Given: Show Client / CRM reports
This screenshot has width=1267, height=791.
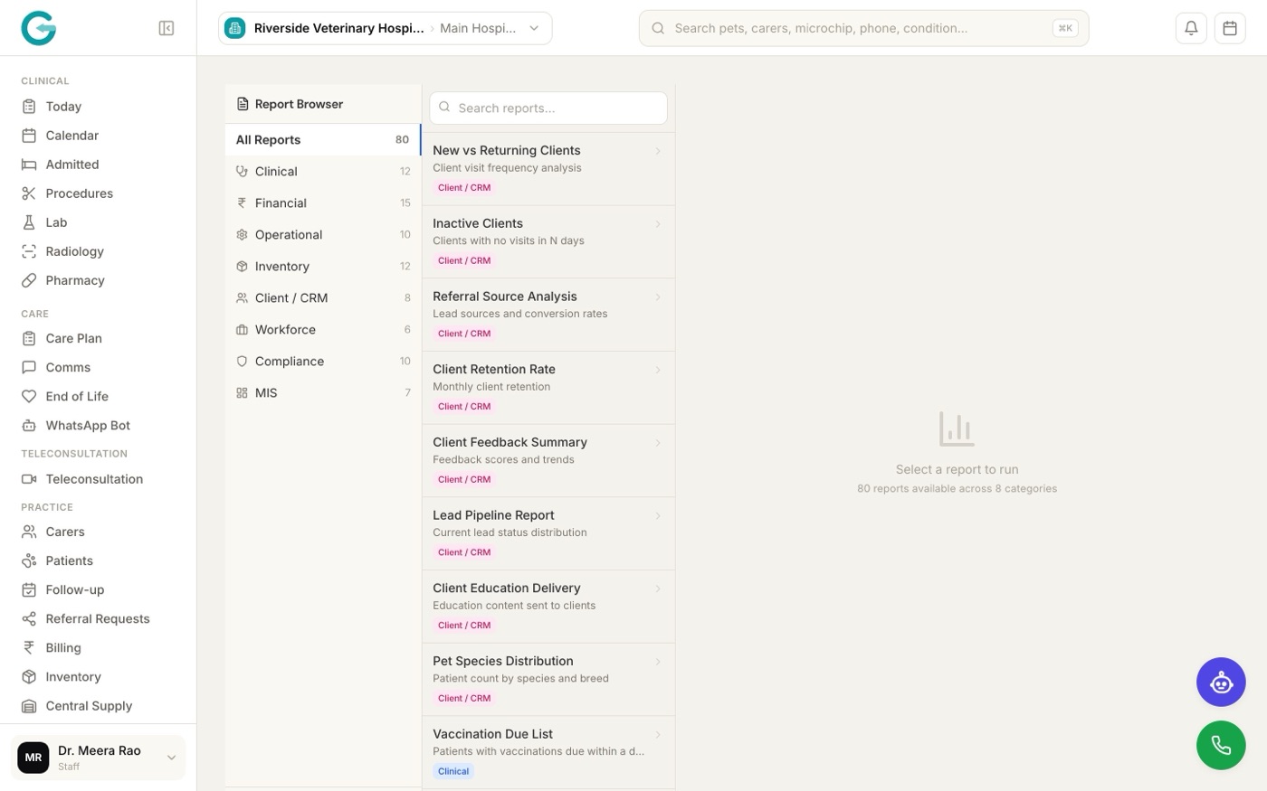Looking at the screenshot, I should pyautogui.click(x=323, y=298).
